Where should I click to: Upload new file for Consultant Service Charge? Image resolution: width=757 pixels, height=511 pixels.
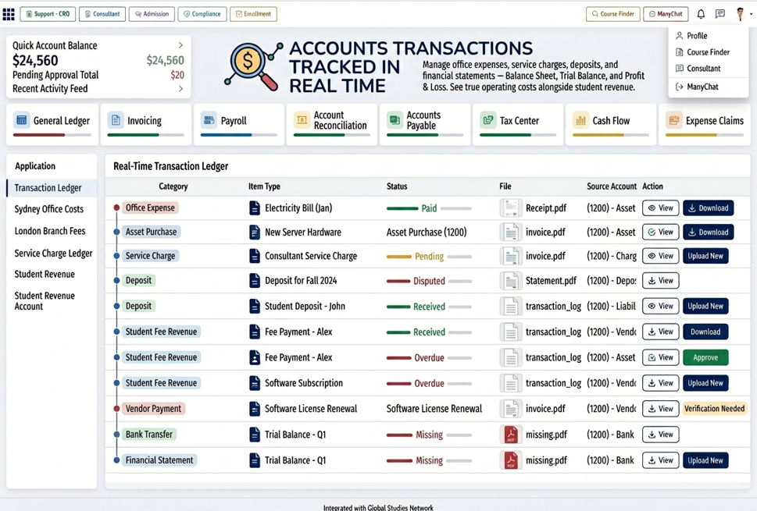705,257
